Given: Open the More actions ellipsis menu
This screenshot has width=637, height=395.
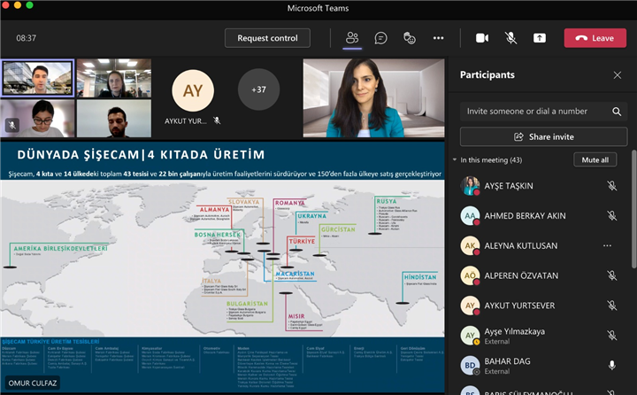Looking at the screenshot, I should [438, 38].
